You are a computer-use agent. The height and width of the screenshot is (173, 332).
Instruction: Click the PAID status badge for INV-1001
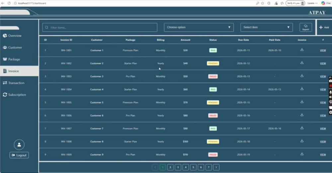pyautogui.click(x=213, y=50)
